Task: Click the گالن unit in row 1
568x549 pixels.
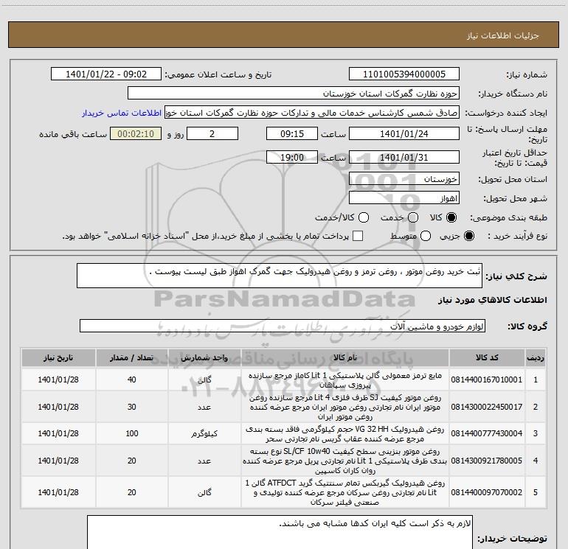Action: pyautogui.click(x=204, y=380)
